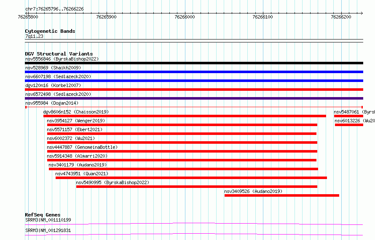Screen dimensions: 375x240
Task: Select the short red nsv6013226 bar
Action: (349, 125)
